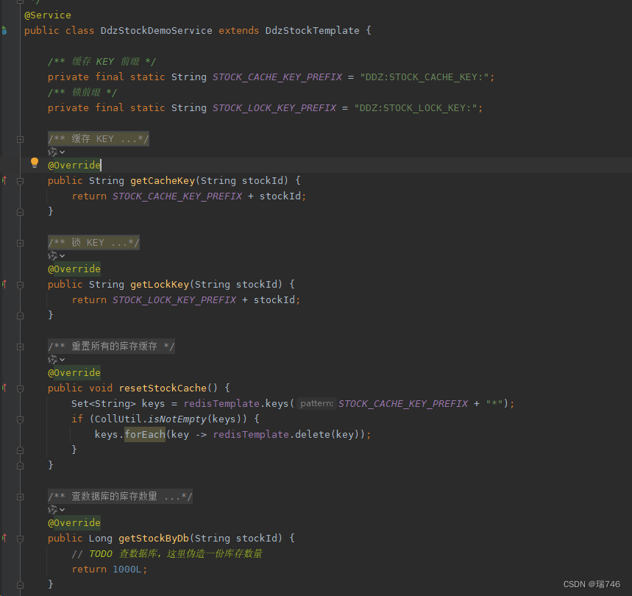Viewport: 632px width, 596px height.
Task: Click implementing-method gutter arrow beside getLockKey
Action: [x=6, y=284]
